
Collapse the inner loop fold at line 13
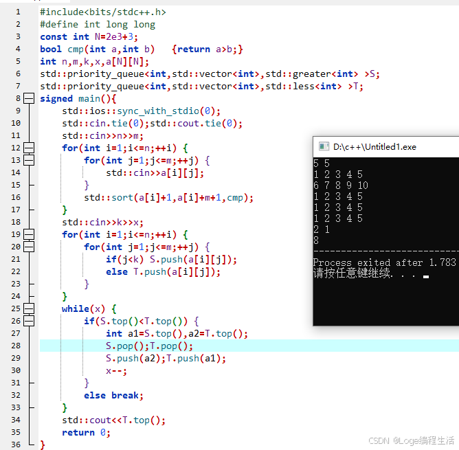[29, 160]
